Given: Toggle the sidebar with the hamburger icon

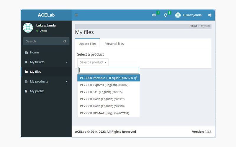Looking at the screenshot, I should [76, 15].
